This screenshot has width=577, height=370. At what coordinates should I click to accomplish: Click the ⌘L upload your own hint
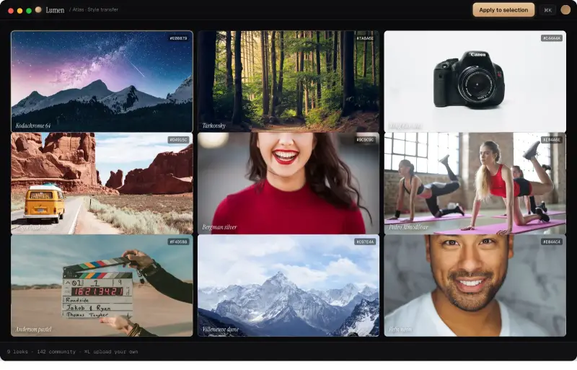pos(111,351)
